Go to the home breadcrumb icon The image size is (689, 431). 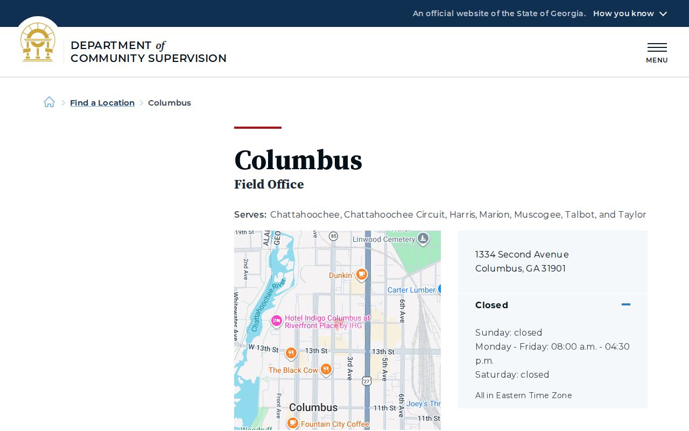point(49,102)
